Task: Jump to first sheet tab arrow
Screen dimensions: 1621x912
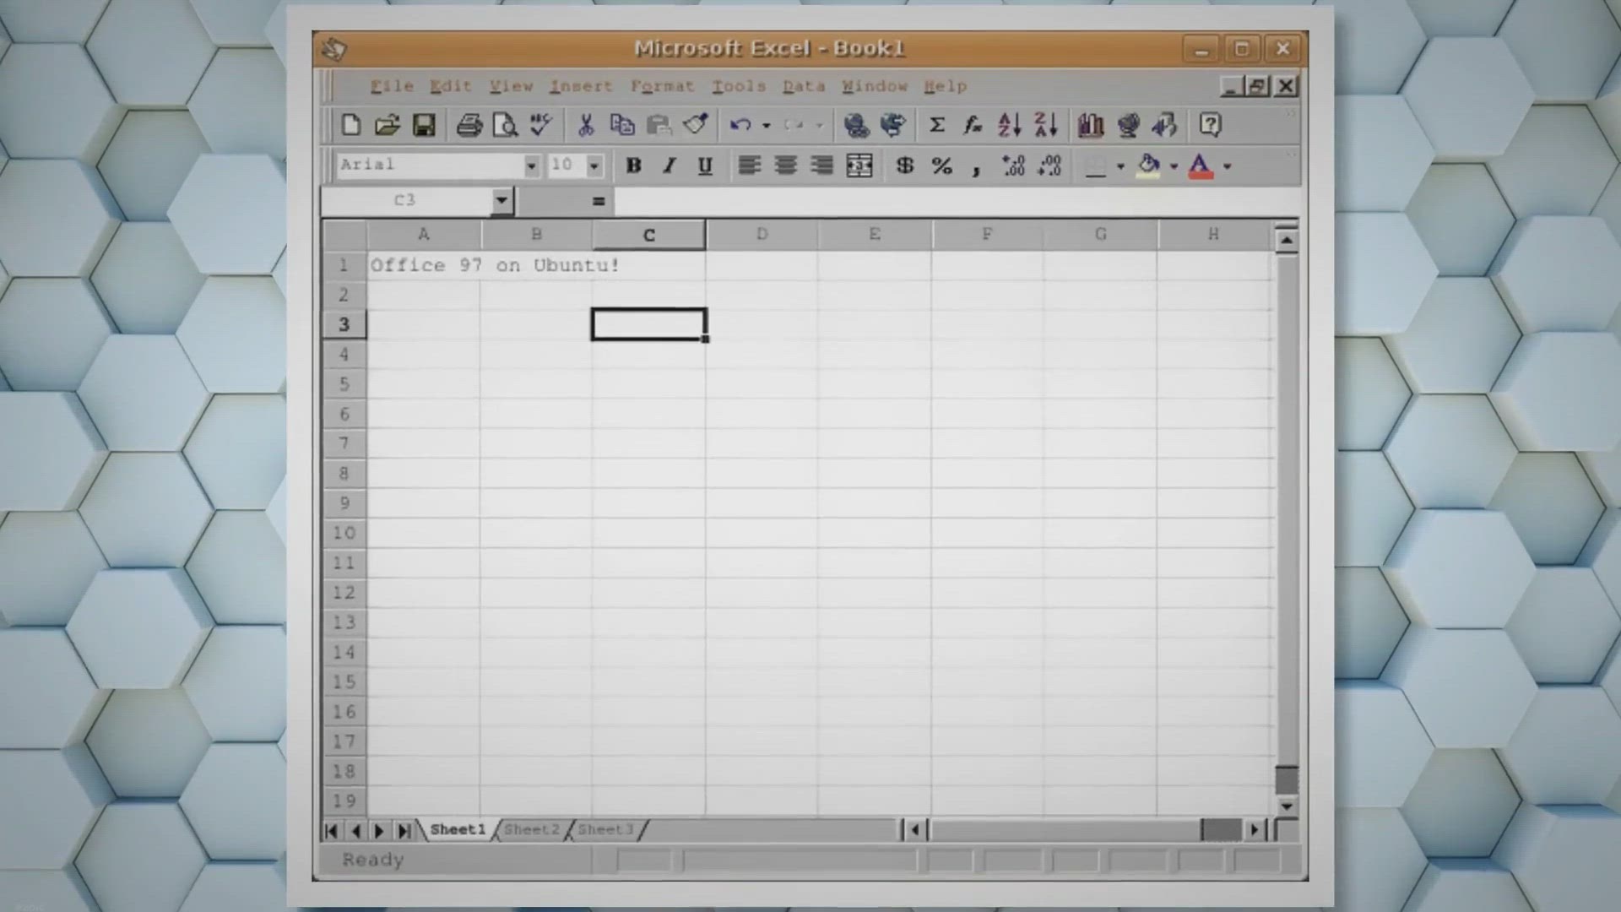Action: click(331, 831)
